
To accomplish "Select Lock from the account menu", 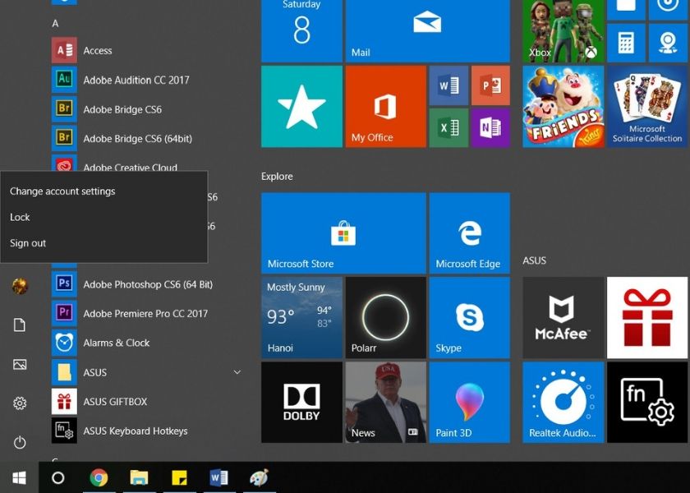I will tap(19, 217).
